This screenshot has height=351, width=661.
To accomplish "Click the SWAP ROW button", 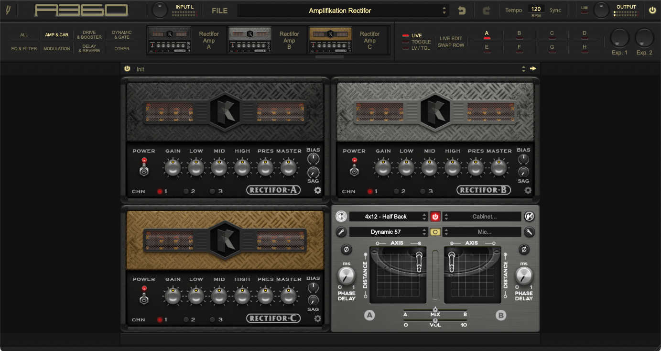I will pos(451,44).
